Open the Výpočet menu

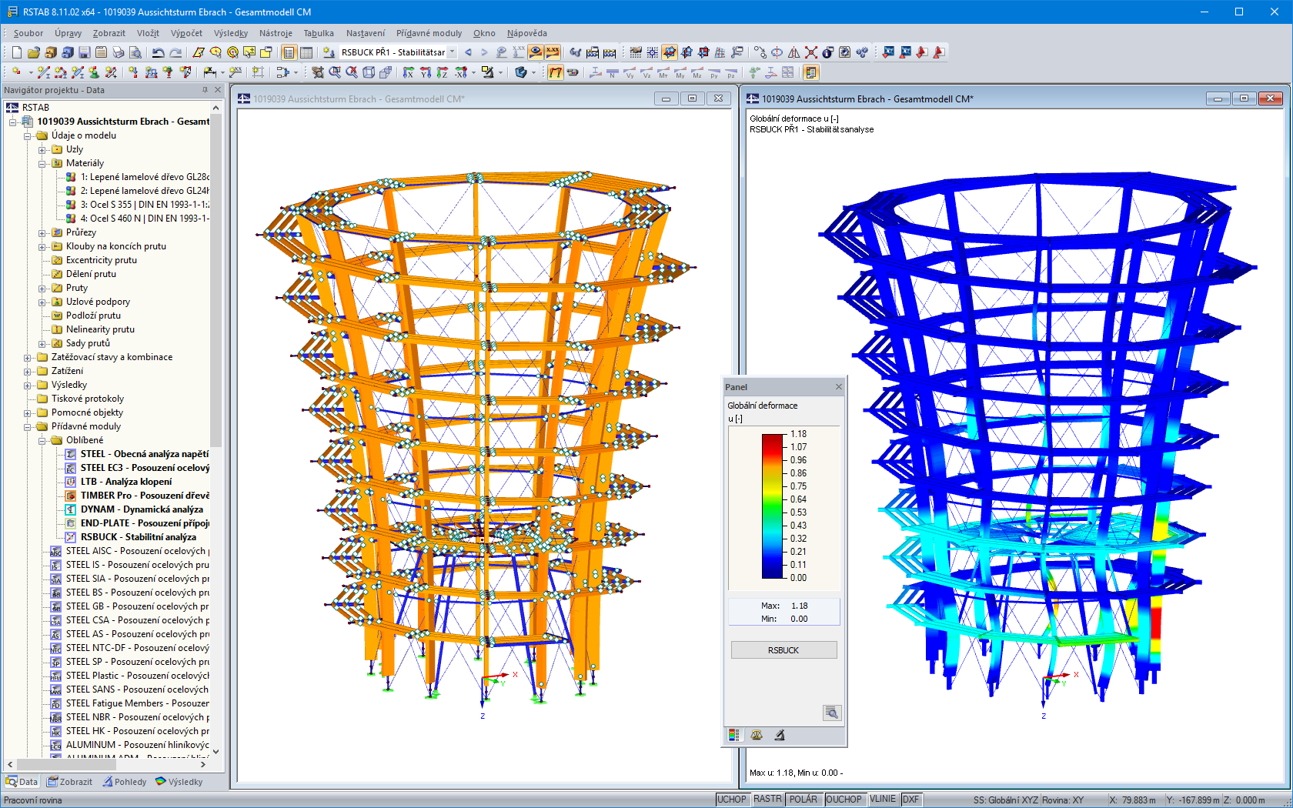[x=187, y=33]
